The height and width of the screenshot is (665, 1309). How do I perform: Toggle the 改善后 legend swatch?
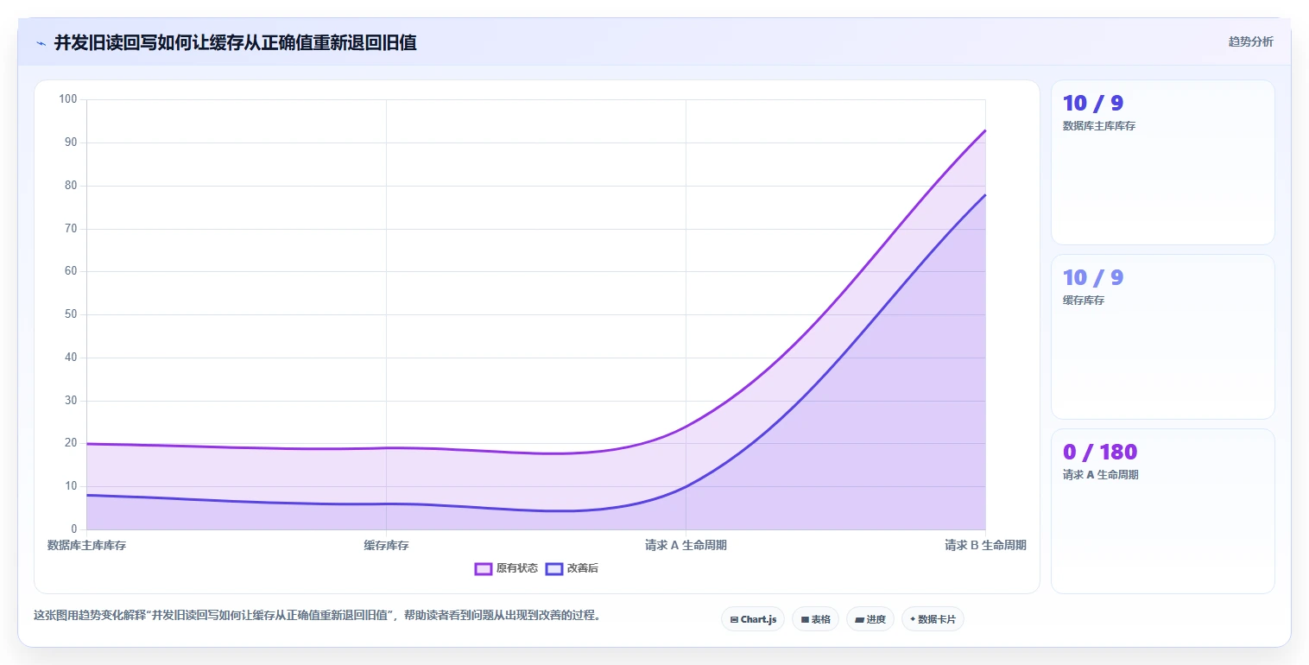[554, 568]
